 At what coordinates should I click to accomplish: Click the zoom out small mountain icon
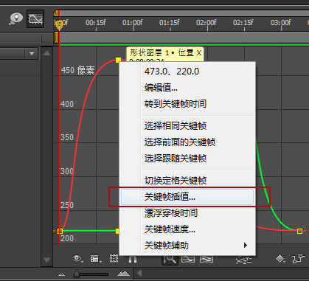61,274
